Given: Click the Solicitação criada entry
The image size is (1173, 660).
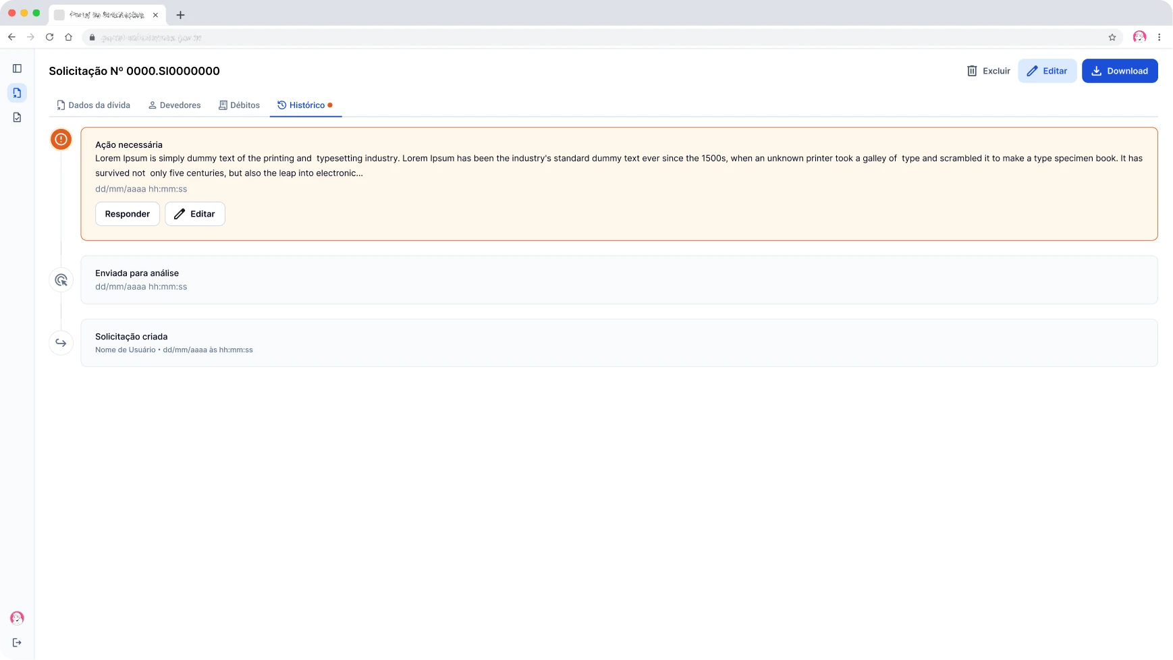Looking at the screenshot, I should (x=619, y=343).
